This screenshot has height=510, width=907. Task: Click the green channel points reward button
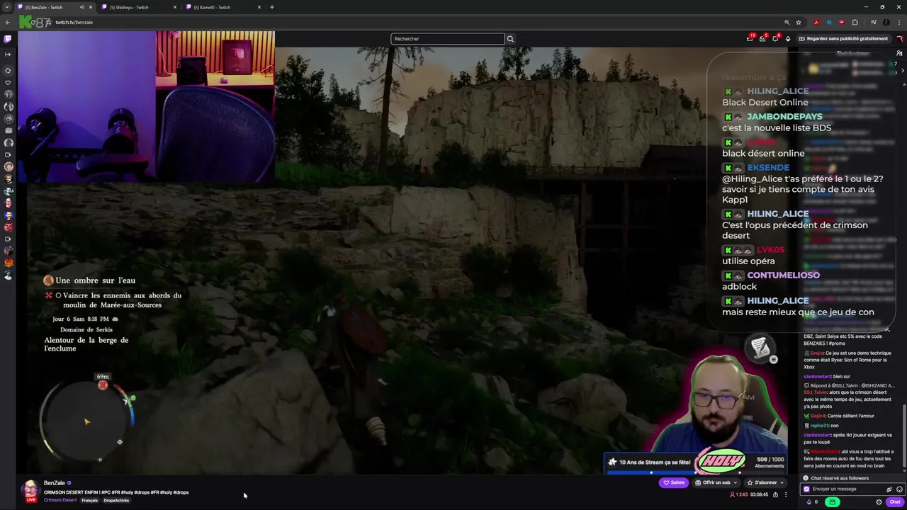[x=833, y=502]
